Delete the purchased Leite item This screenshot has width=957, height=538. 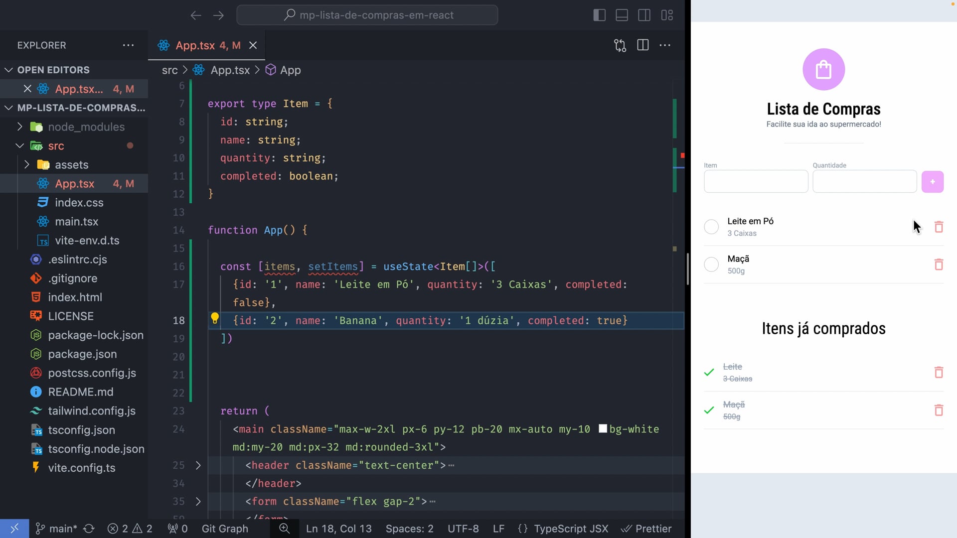coord(939,372)
